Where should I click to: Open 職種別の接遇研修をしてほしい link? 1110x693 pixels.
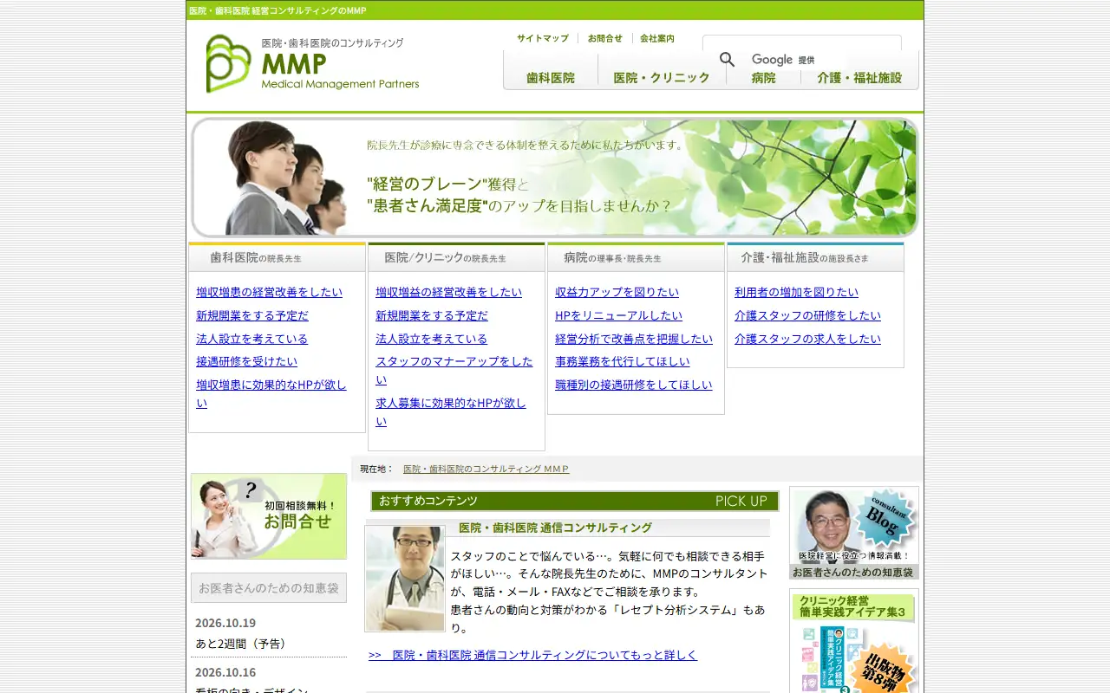634,385
